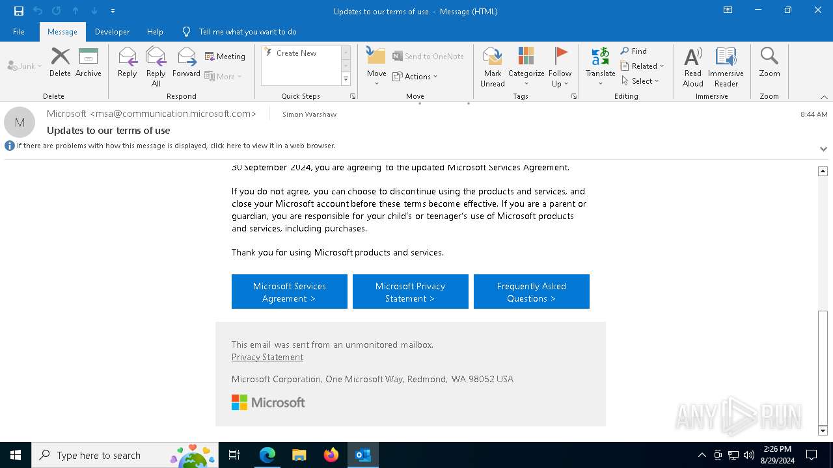Open the Actions dropdown

pyautogui.click(x=415, y=76)
